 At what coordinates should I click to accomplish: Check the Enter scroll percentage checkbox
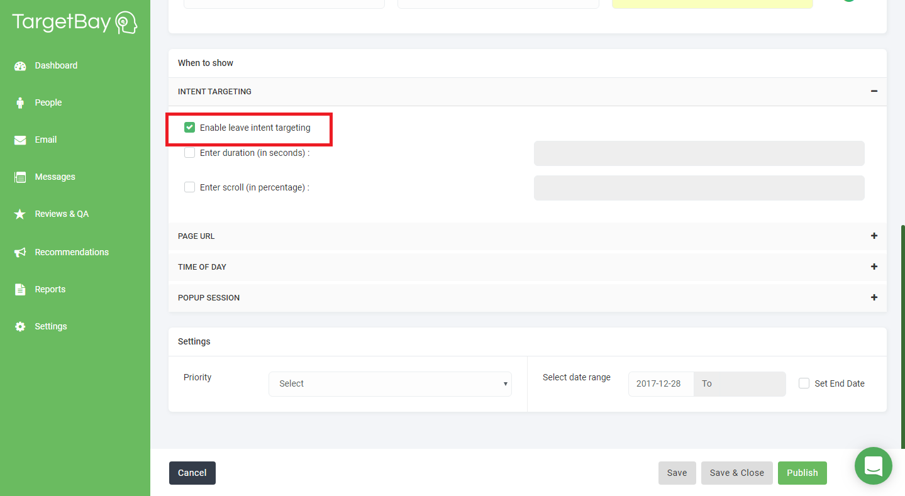coord(189,187)
